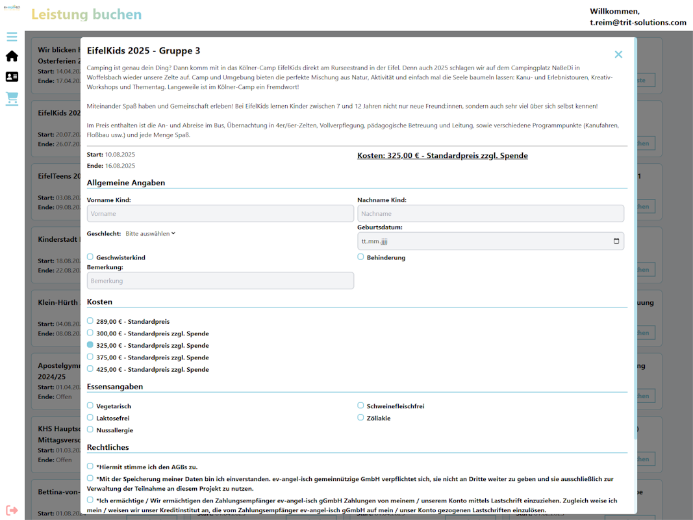
Task: Tick the Behinderung checkbox
Action: [360, 257]
